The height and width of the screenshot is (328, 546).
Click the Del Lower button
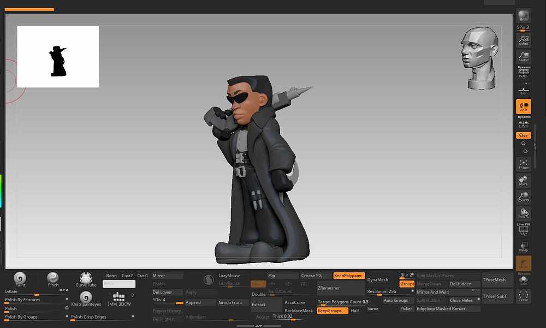[168, 292]
